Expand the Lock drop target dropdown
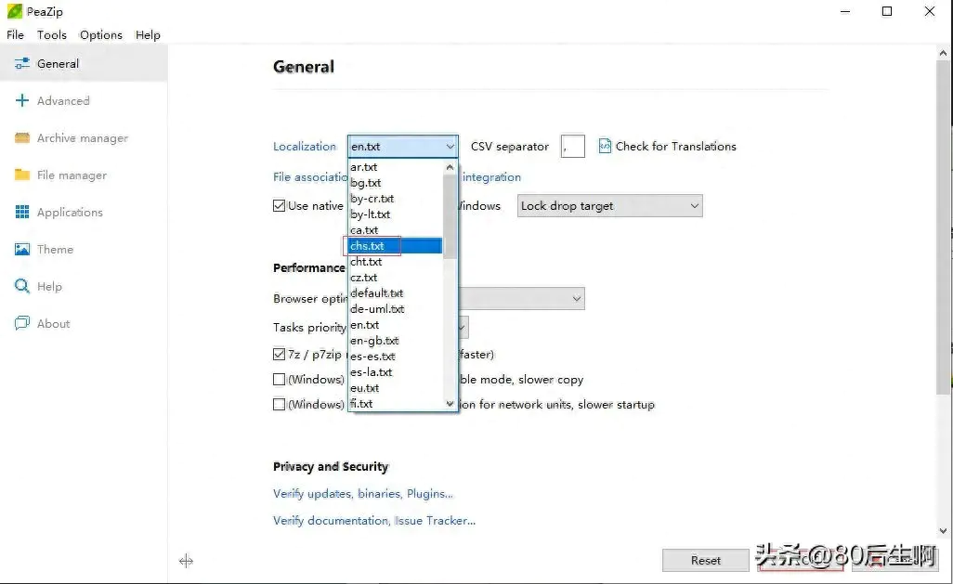953x584 pixels. pyautogui.click(x=693, y=206)
